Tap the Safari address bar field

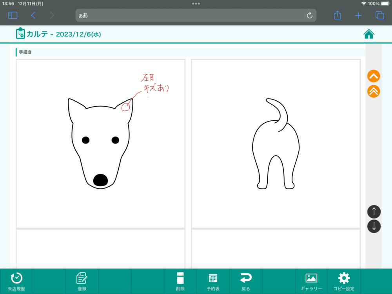[x=192, y=15]
